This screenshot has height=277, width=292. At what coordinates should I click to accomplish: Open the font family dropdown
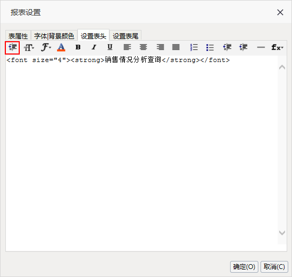tap(46, 48)
